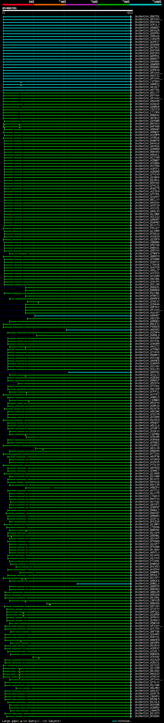Select the UniRef100_B8B2K6 entry
Screen dimensions: 164x723
(x=147, y=603)
